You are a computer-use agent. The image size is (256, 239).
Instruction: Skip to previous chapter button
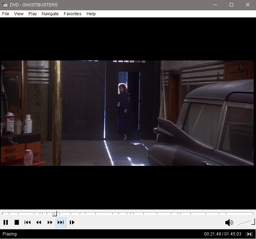[x=27, y=222]
